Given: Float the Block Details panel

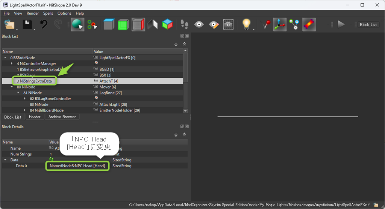Looking at the screenshot, I should [x=182, y=126].
